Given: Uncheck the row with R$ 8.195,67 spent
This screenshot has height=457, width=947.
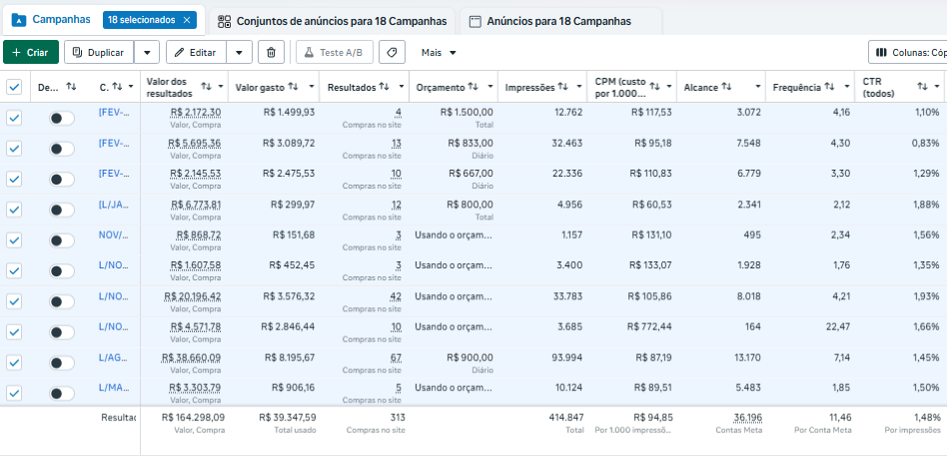Looking at the screenshot, I should point(14,363).
